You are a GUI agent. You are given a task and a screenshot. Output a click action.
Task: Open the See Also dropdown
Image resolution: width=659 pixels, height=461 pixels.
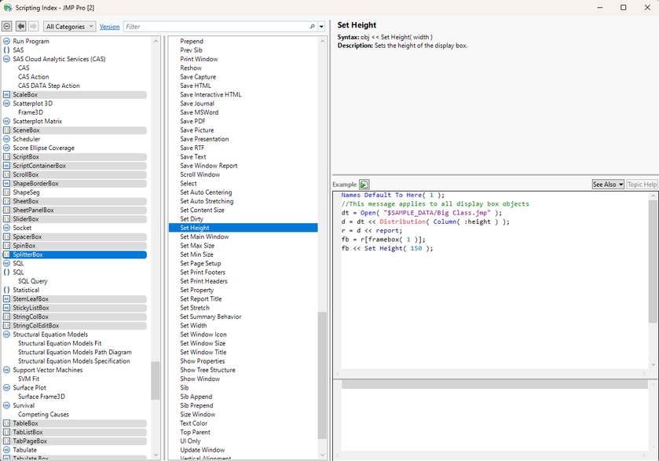click(608, 185)
